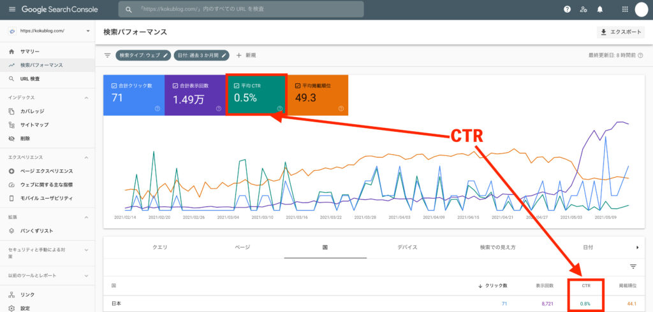The height and width of the screenshot is (312, 653).
Task: Click help icon on 合計表示回数 card
Action: click(219, 109)
